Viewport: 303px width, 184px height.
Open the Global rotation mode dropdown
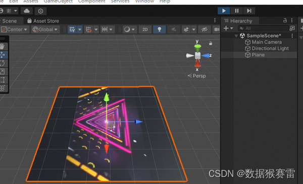[45, 30]
